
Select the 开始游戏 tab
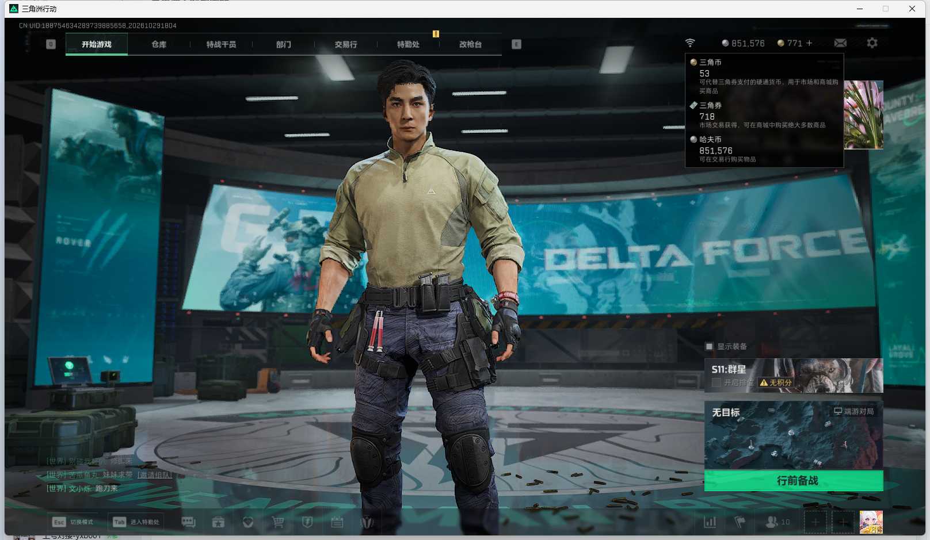[x=97, y=44]
